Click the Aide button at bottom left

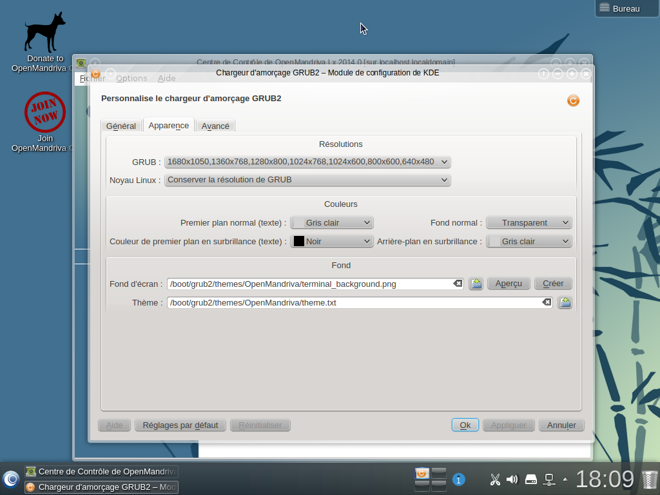[114, 425]
